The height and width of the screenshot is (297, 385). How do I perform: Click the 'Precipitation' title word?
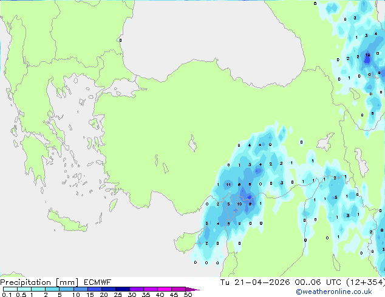click(26, 282)
